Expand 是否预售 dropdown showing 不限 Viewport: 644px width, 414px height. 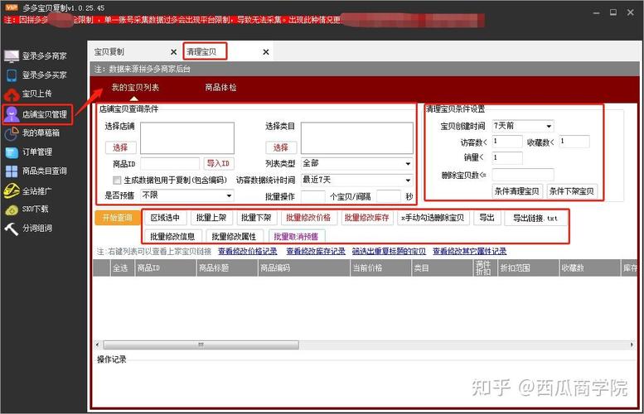[187, 195]
